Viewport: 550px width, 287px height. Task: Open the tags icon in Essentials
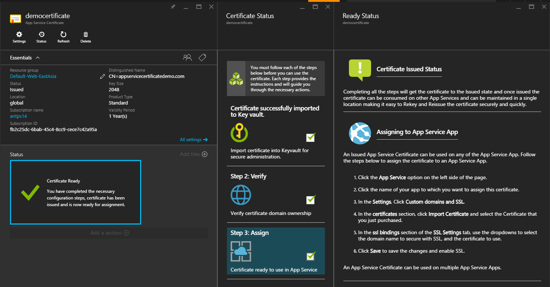[202, 58]
